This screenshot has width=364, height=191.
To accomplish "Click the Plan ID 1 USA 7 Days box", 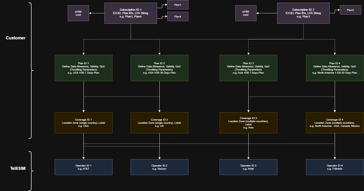I will 83,68.
